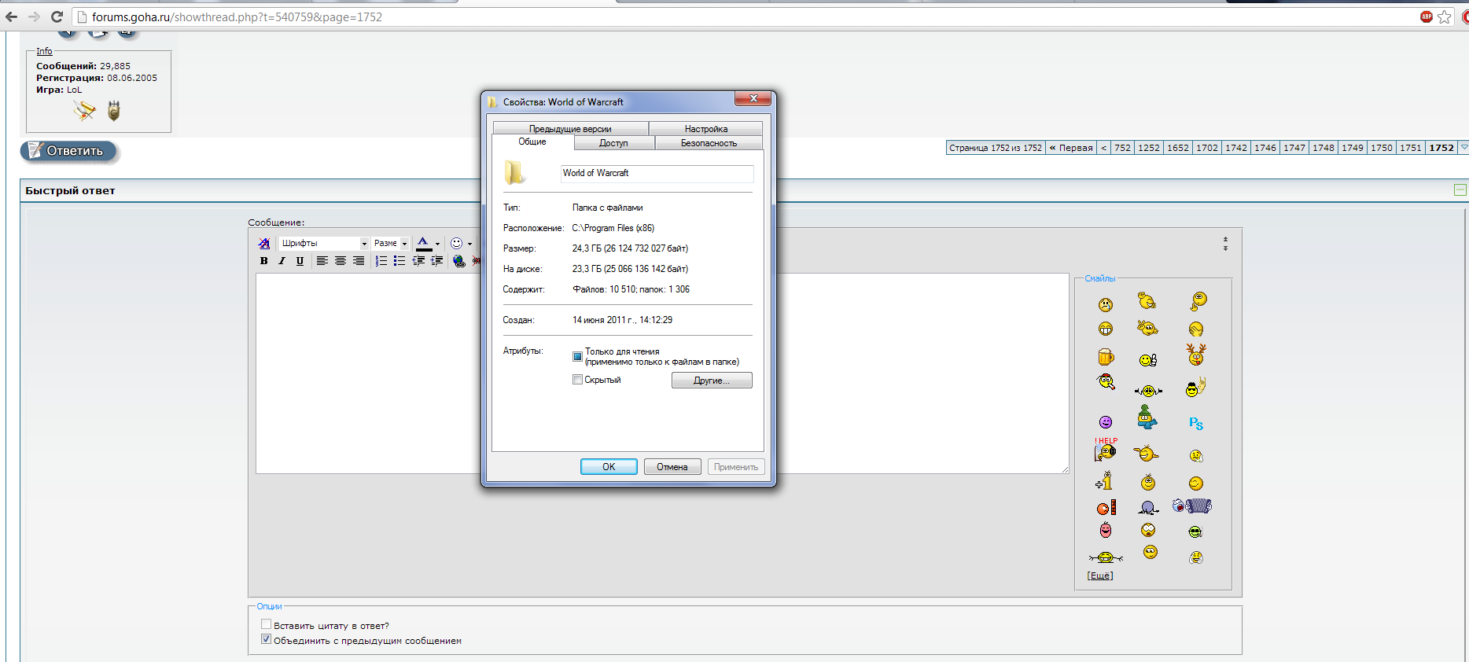
Task: Click the remove text formatting icon
Action: (264, 244)
